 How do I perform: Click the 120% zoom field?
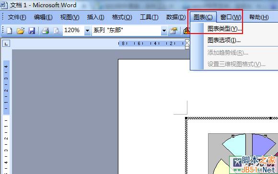[x=74, y=30]
